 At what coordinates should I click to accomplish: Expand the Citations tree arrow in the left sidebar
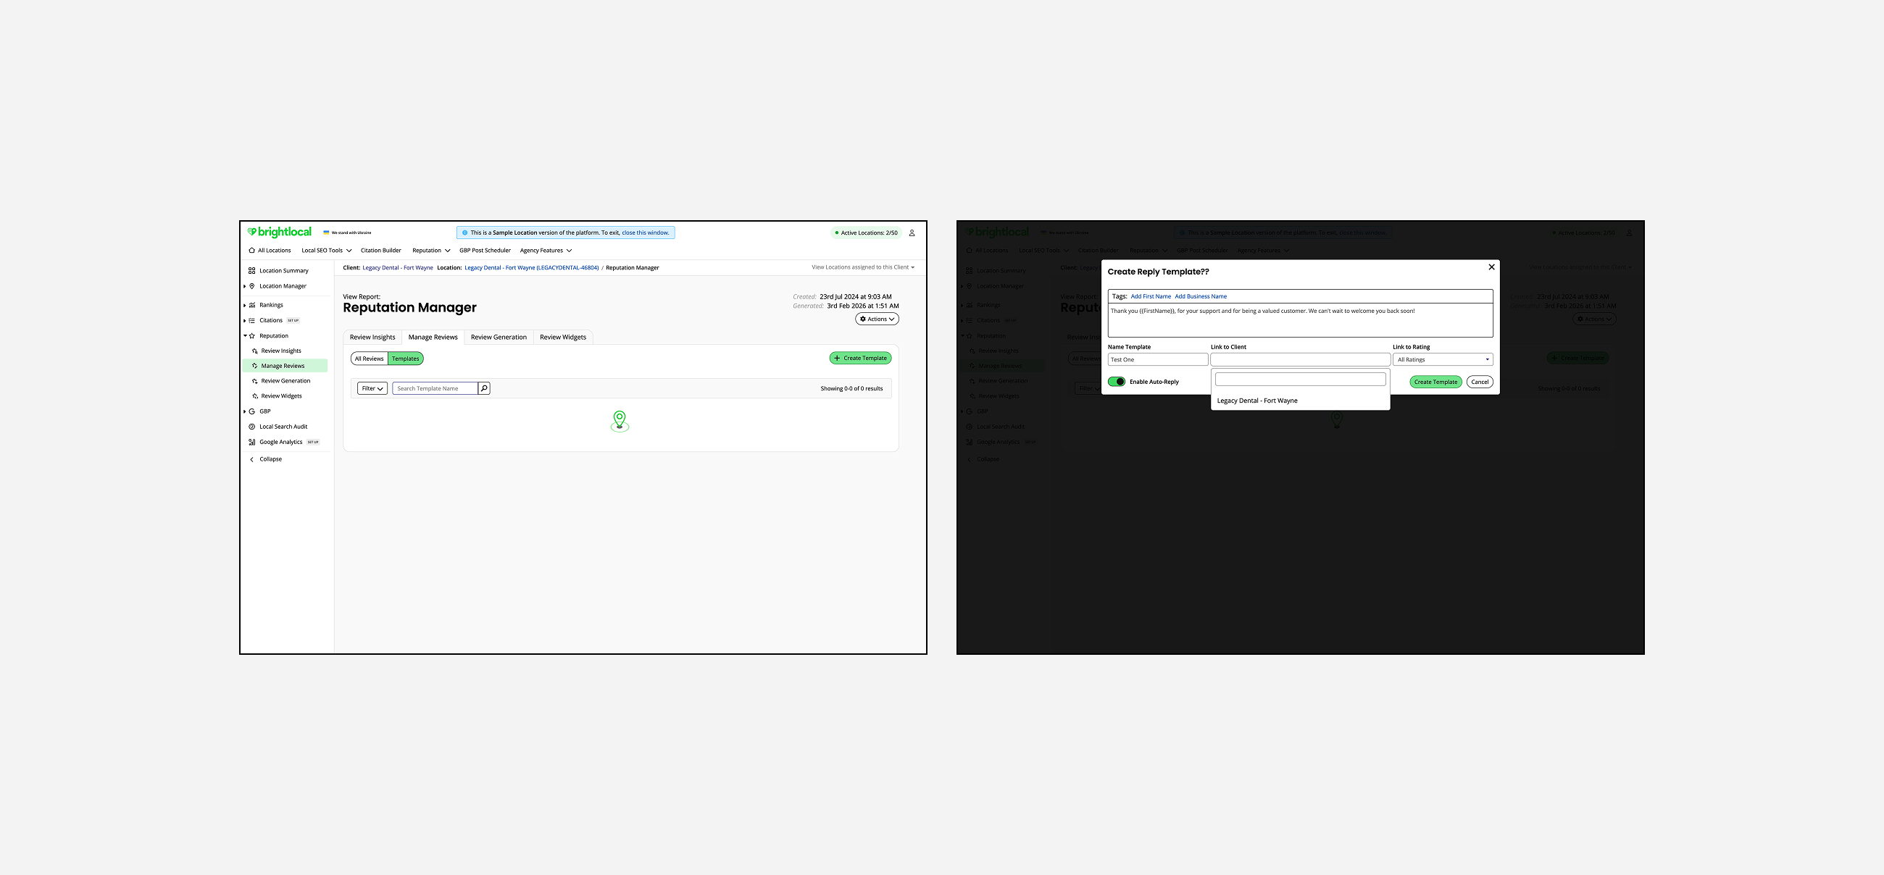click(245, 320)
